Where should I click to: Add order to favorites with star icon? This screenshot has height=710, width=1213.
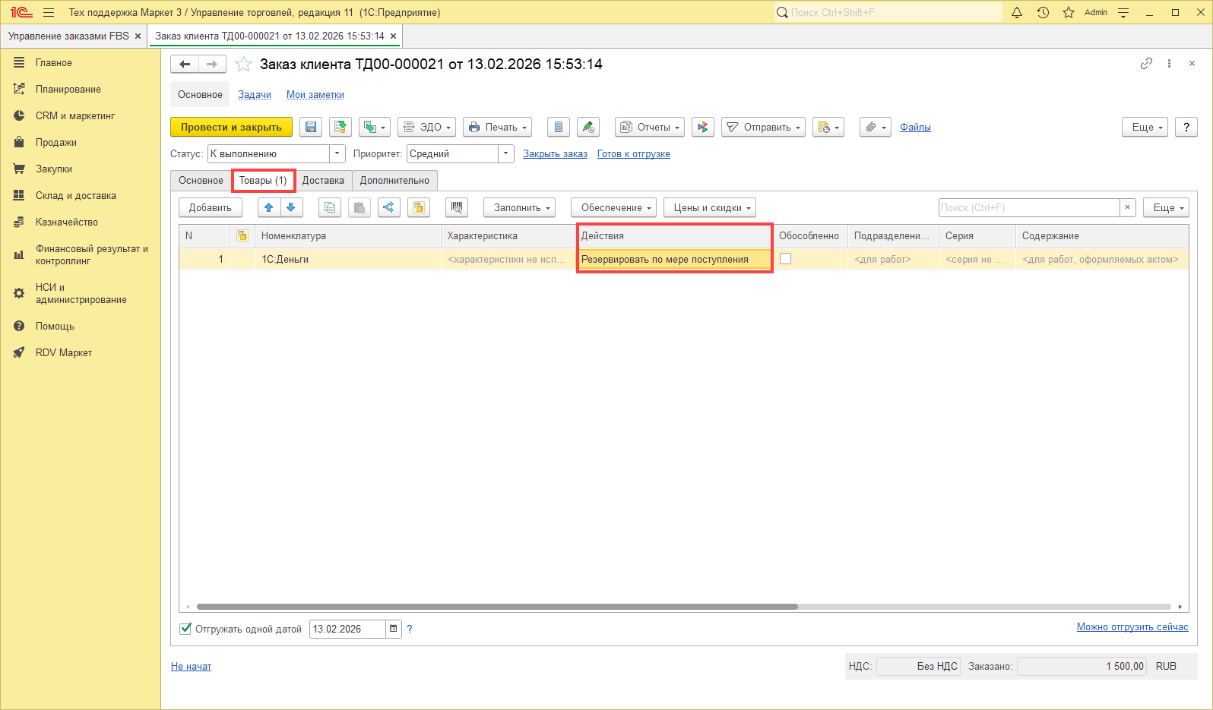[x=243, y=65]
